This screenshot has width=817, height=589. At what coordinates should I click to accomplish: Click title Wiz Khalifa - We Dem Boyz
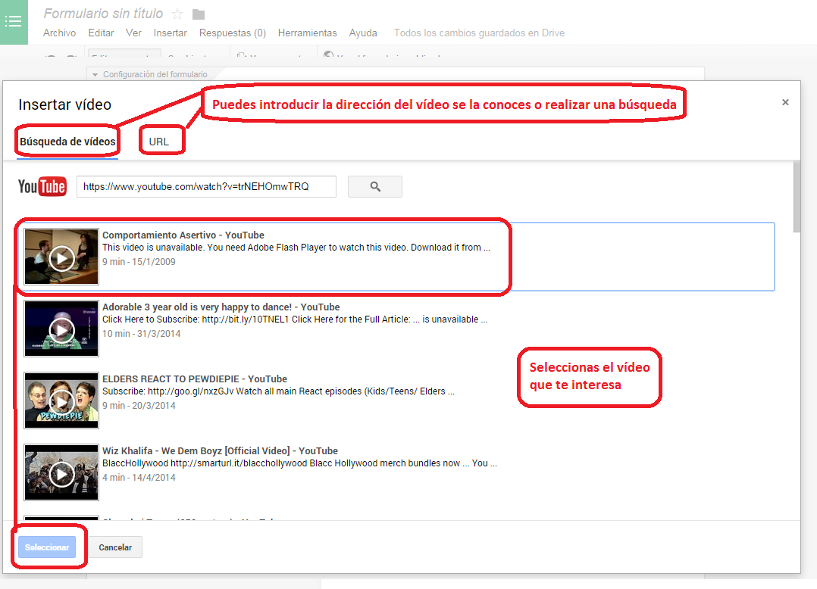(x=220, y=450)
